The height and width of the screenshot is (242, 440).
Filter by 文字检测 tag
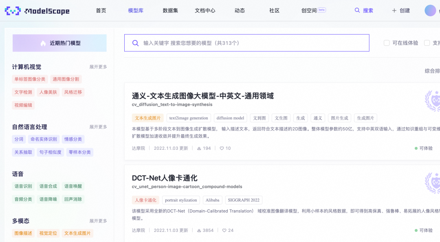23,92
